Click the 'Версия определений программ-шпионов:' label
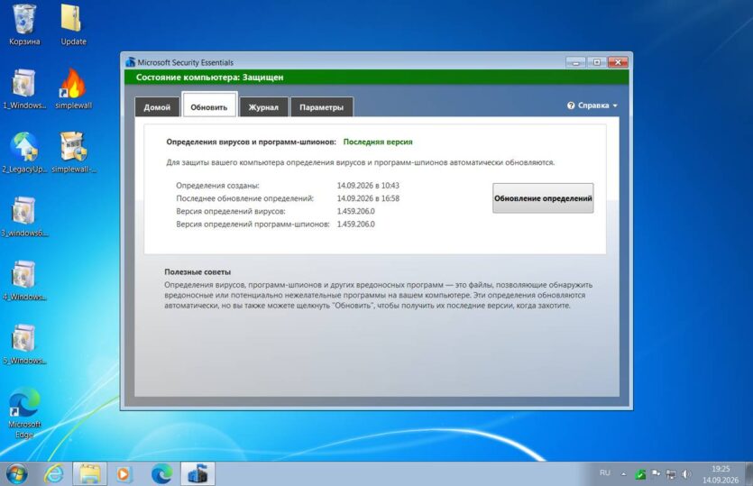Screen dimensions: 753x486 253,225
